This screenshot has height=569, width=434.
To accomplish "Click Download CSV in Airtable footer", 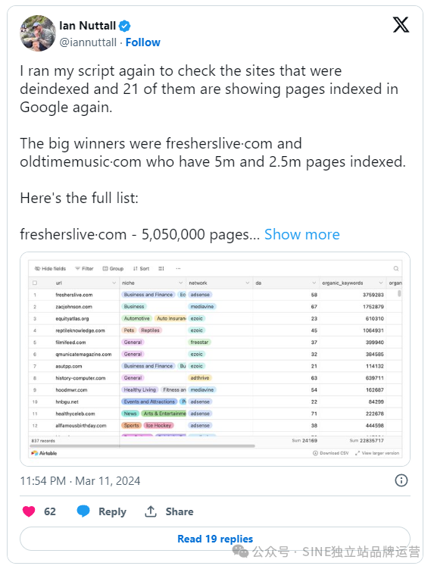I will tap(330, 453).
